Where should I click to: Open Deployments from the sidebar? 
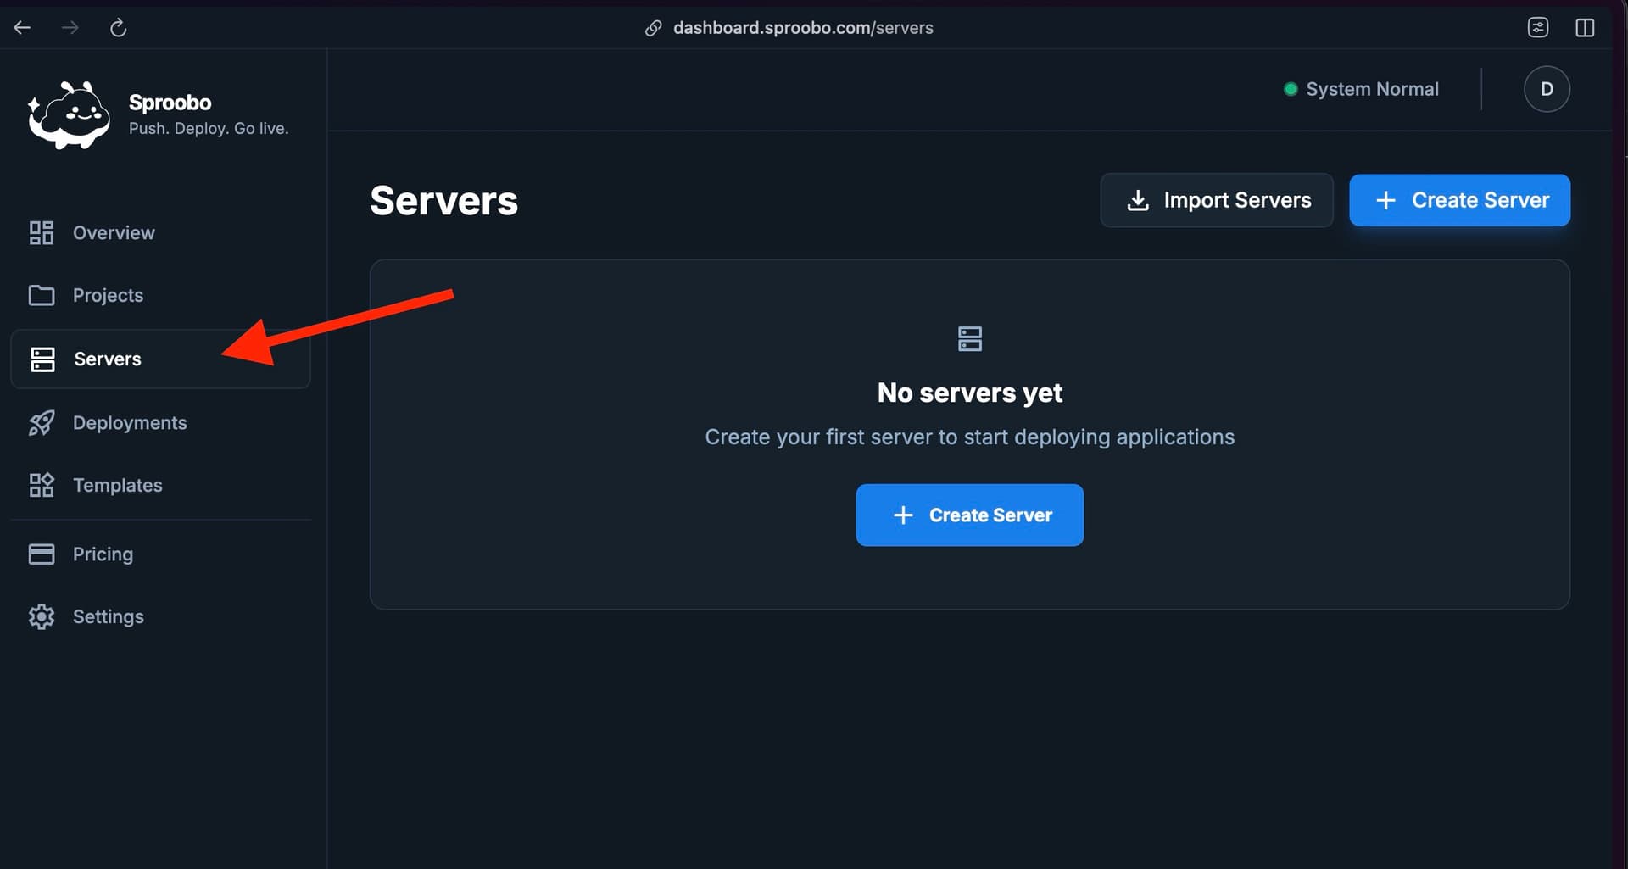pyautogui.click(x=130, y=422)
